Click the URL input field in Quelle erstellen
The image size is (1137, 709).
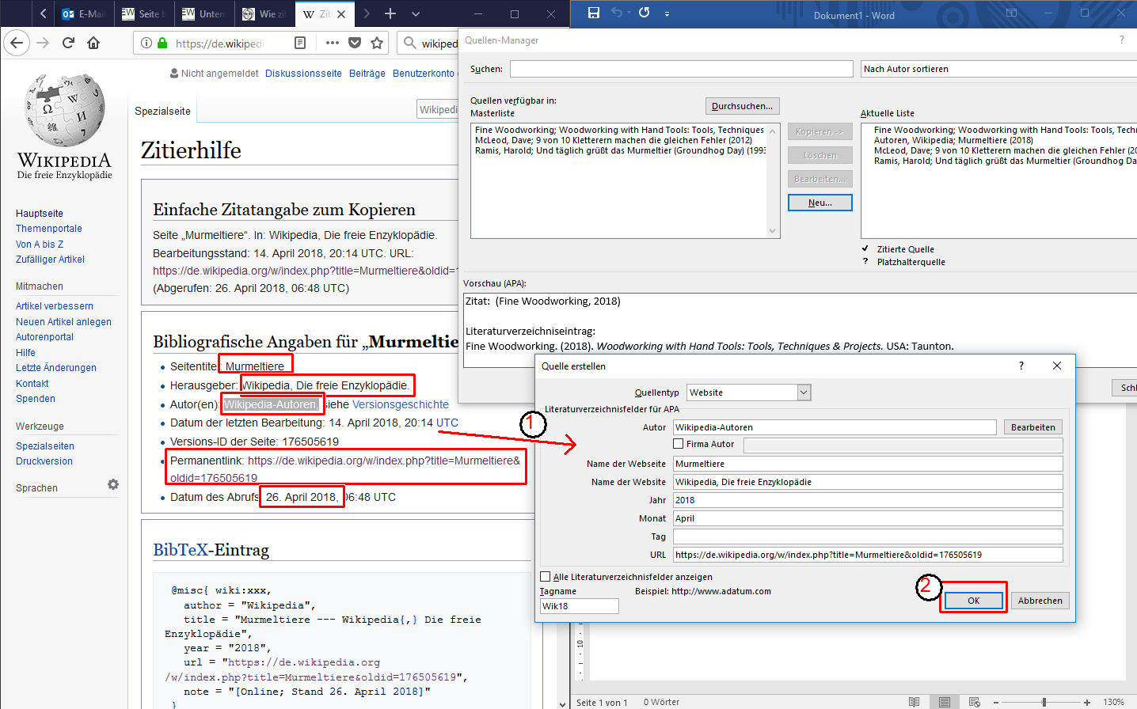click(x=868, y=555)
